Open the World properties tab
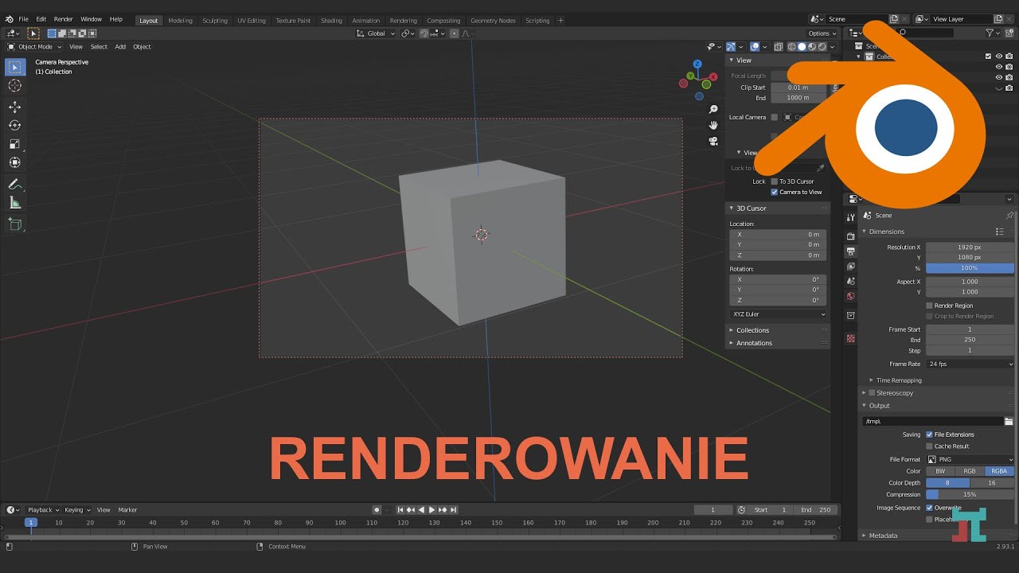 [x=850, y=296]
